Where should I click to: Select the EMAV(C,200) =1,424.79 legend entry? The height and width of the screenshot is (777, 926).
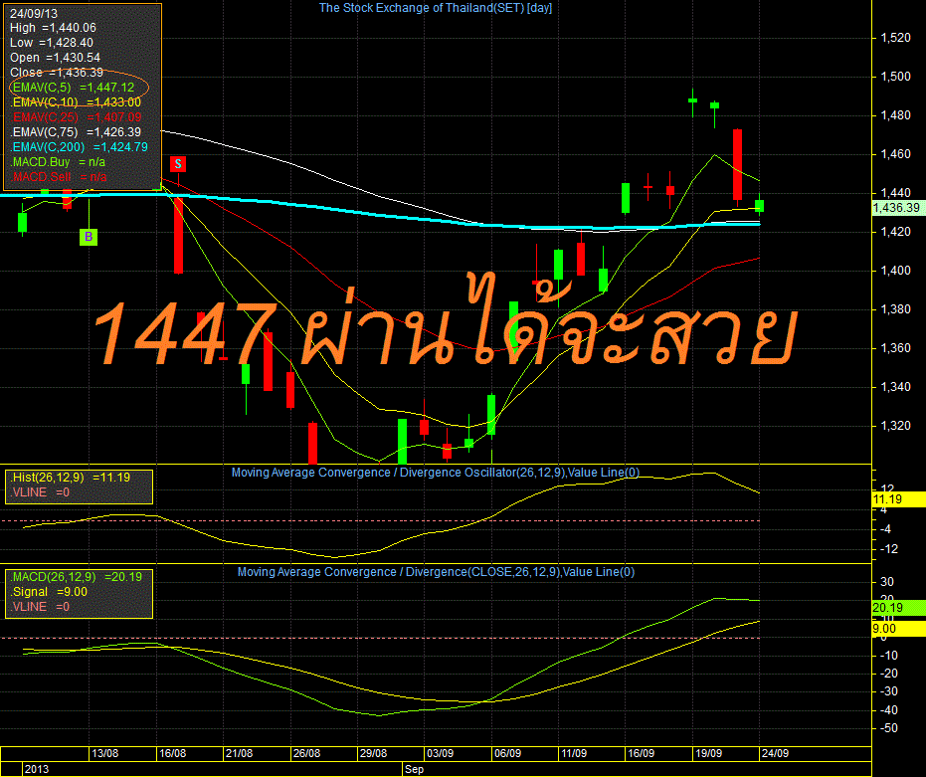(x=80, y=146)
